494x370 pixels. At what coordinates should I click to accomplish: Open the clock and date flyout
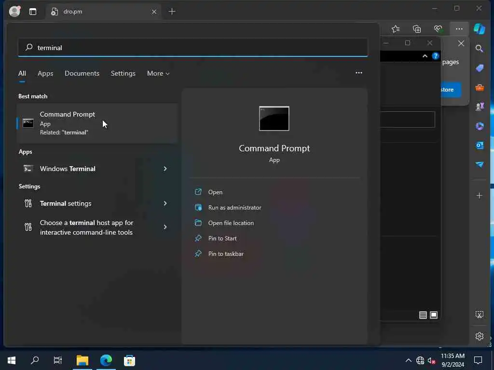coord(453,360)
